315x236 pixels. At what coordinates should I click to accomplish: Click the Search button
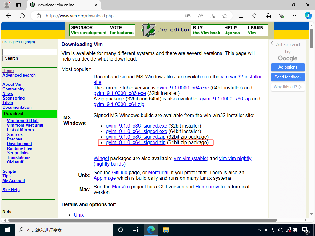[11, 58]
